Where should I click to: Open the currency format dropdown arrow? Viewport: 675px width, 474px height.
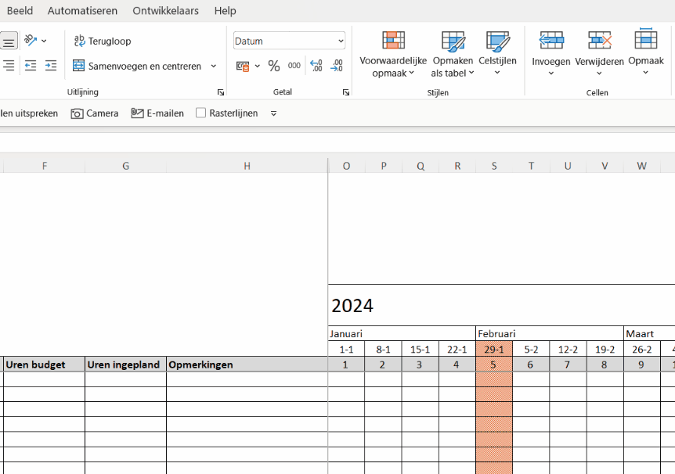point(258,66)
